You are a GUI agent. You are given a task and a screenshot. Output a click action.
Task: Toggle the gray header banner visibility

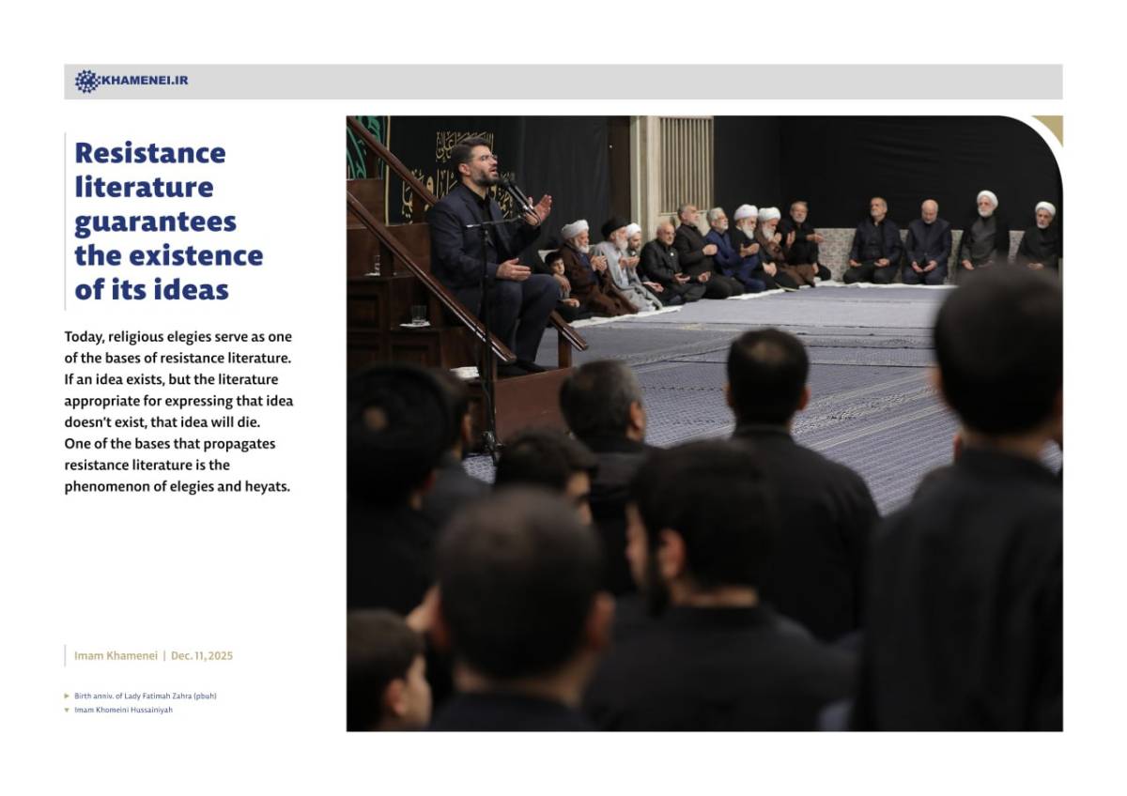(563, 80)
